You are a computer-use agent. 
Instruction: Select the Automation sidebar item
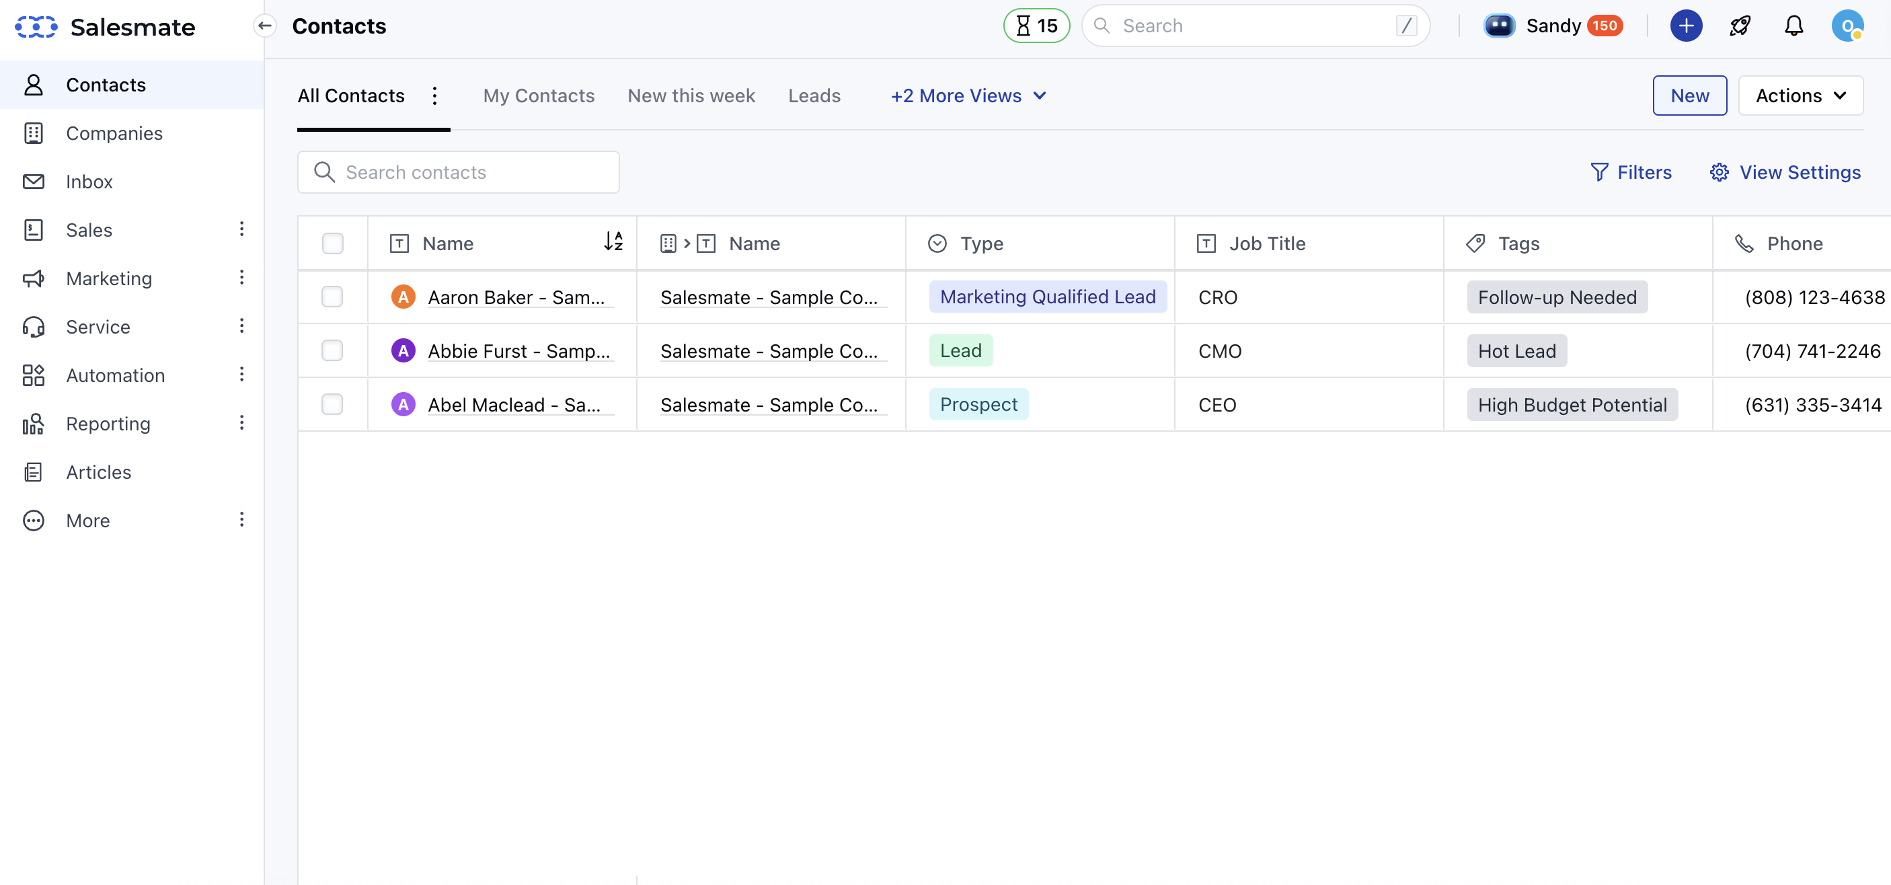(114, 375)
